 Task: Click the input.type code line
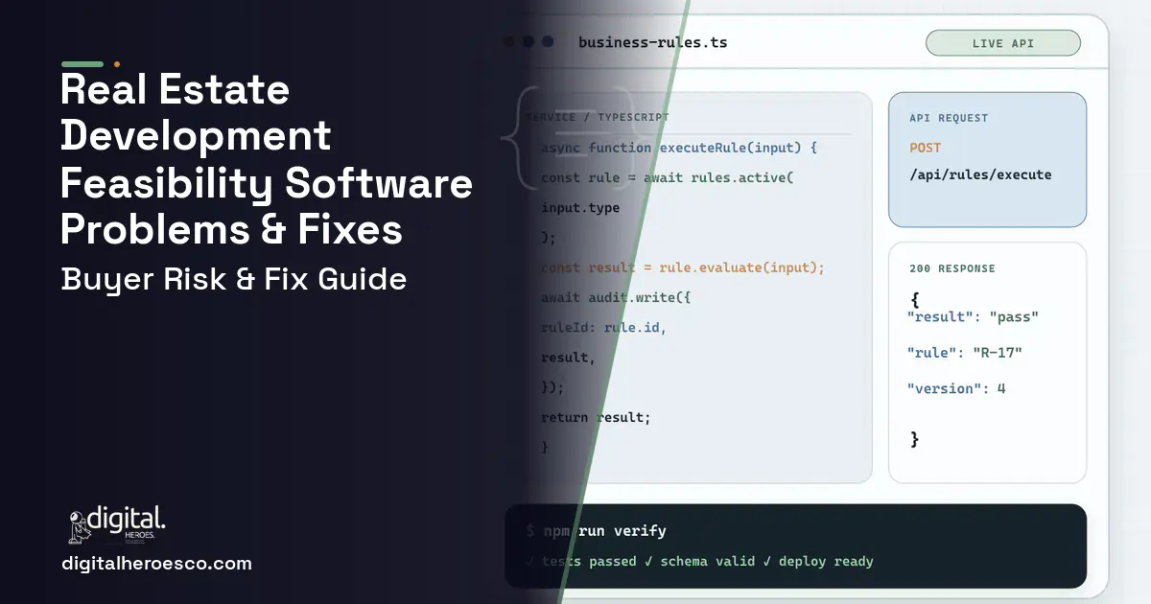click(x=580, y=208)
